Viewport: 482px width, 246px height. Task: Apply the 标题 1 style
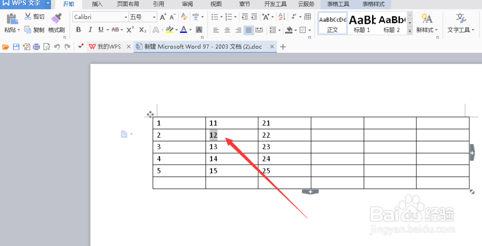coord(362,23)
